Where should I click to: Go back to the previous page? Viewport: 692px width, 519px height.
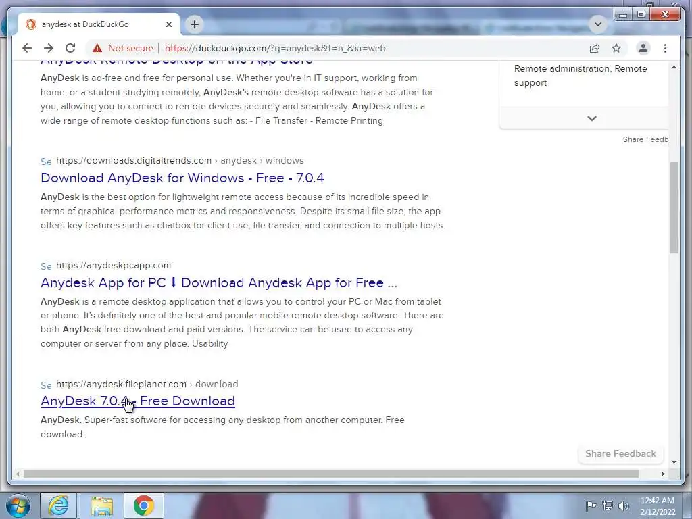[27, 48]
